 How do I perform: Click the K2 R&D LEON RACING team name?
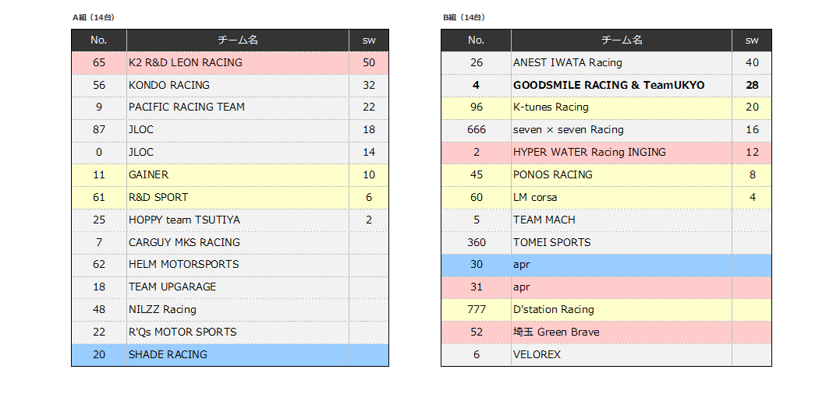[186, 62]
